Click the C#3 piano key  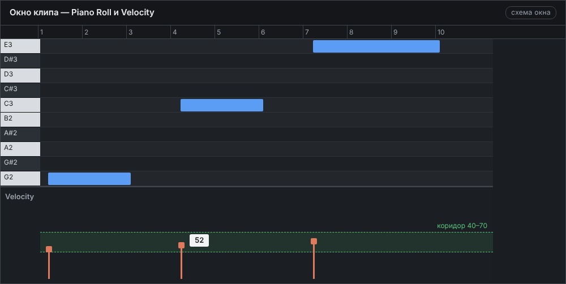point(20,91)
